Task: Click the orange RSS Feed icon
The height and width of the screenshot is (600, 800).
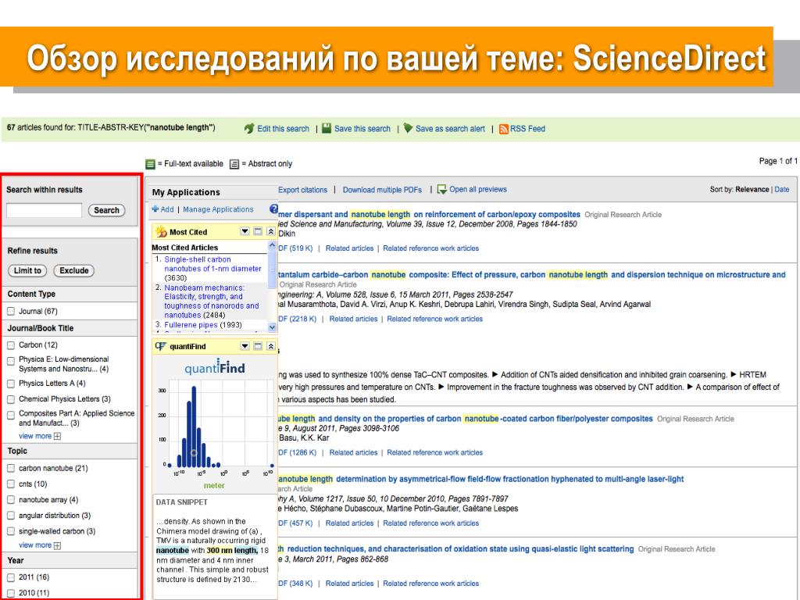Action: pyautogui.click(x=504, y=129)
